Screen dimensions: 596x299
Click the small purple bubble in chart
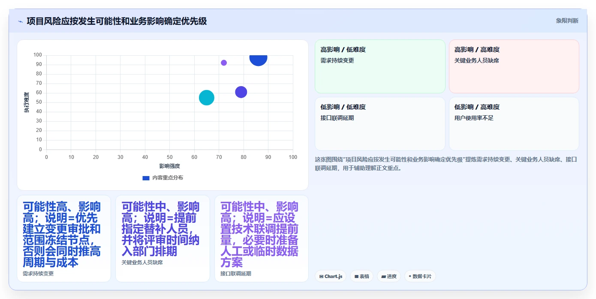(x=224, y=63)
